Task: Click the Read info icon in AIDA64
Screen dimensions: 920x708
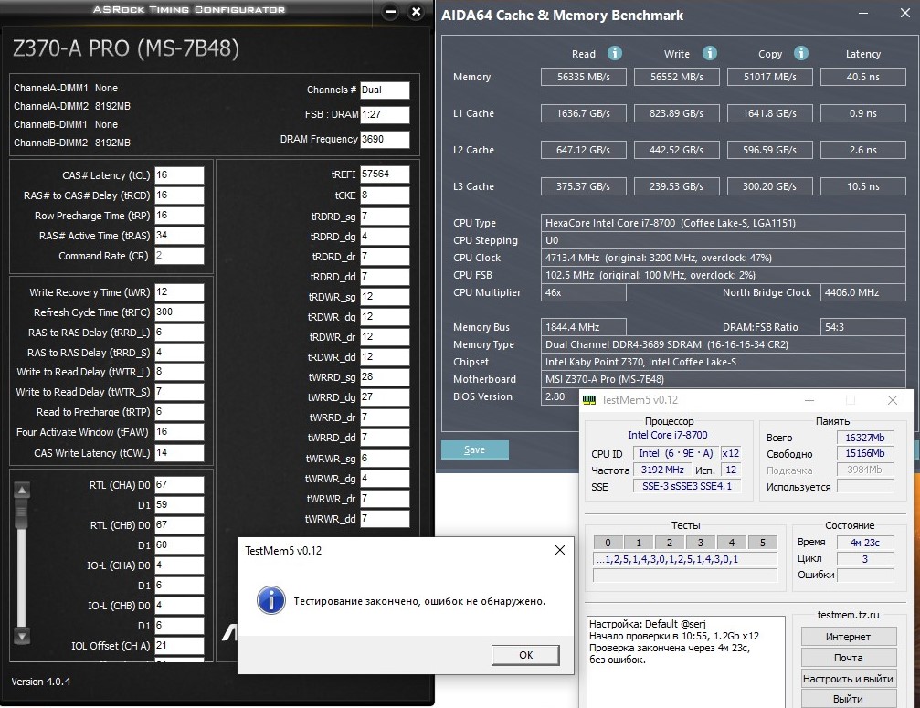Action: click(x=614, y=53)
